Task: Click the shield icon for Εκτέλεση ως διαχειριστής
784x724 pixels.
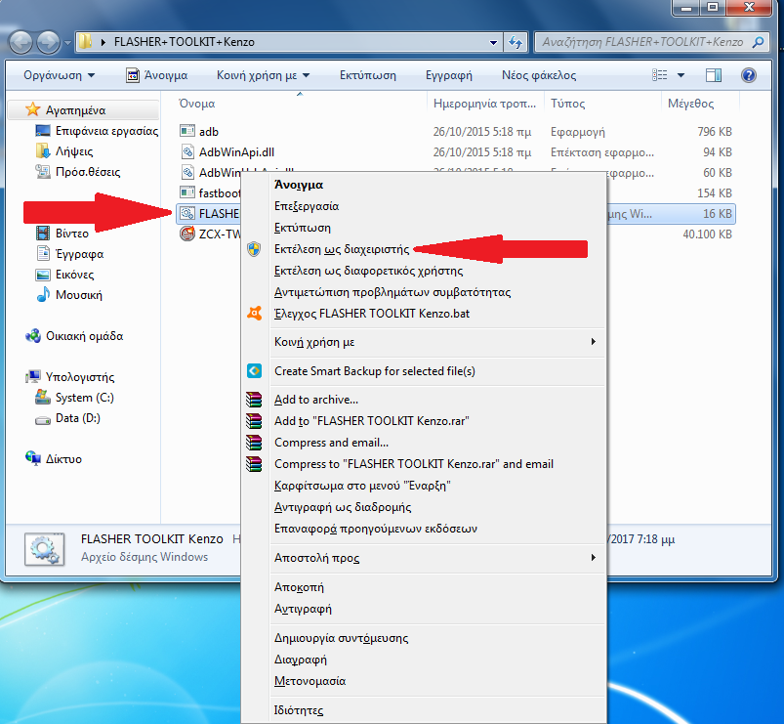Action: (x=254, y=249)
